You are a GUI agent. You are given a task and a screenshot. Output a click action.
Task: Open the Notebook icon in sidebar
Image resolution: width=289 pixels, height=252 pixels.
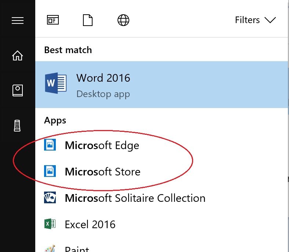18,90
